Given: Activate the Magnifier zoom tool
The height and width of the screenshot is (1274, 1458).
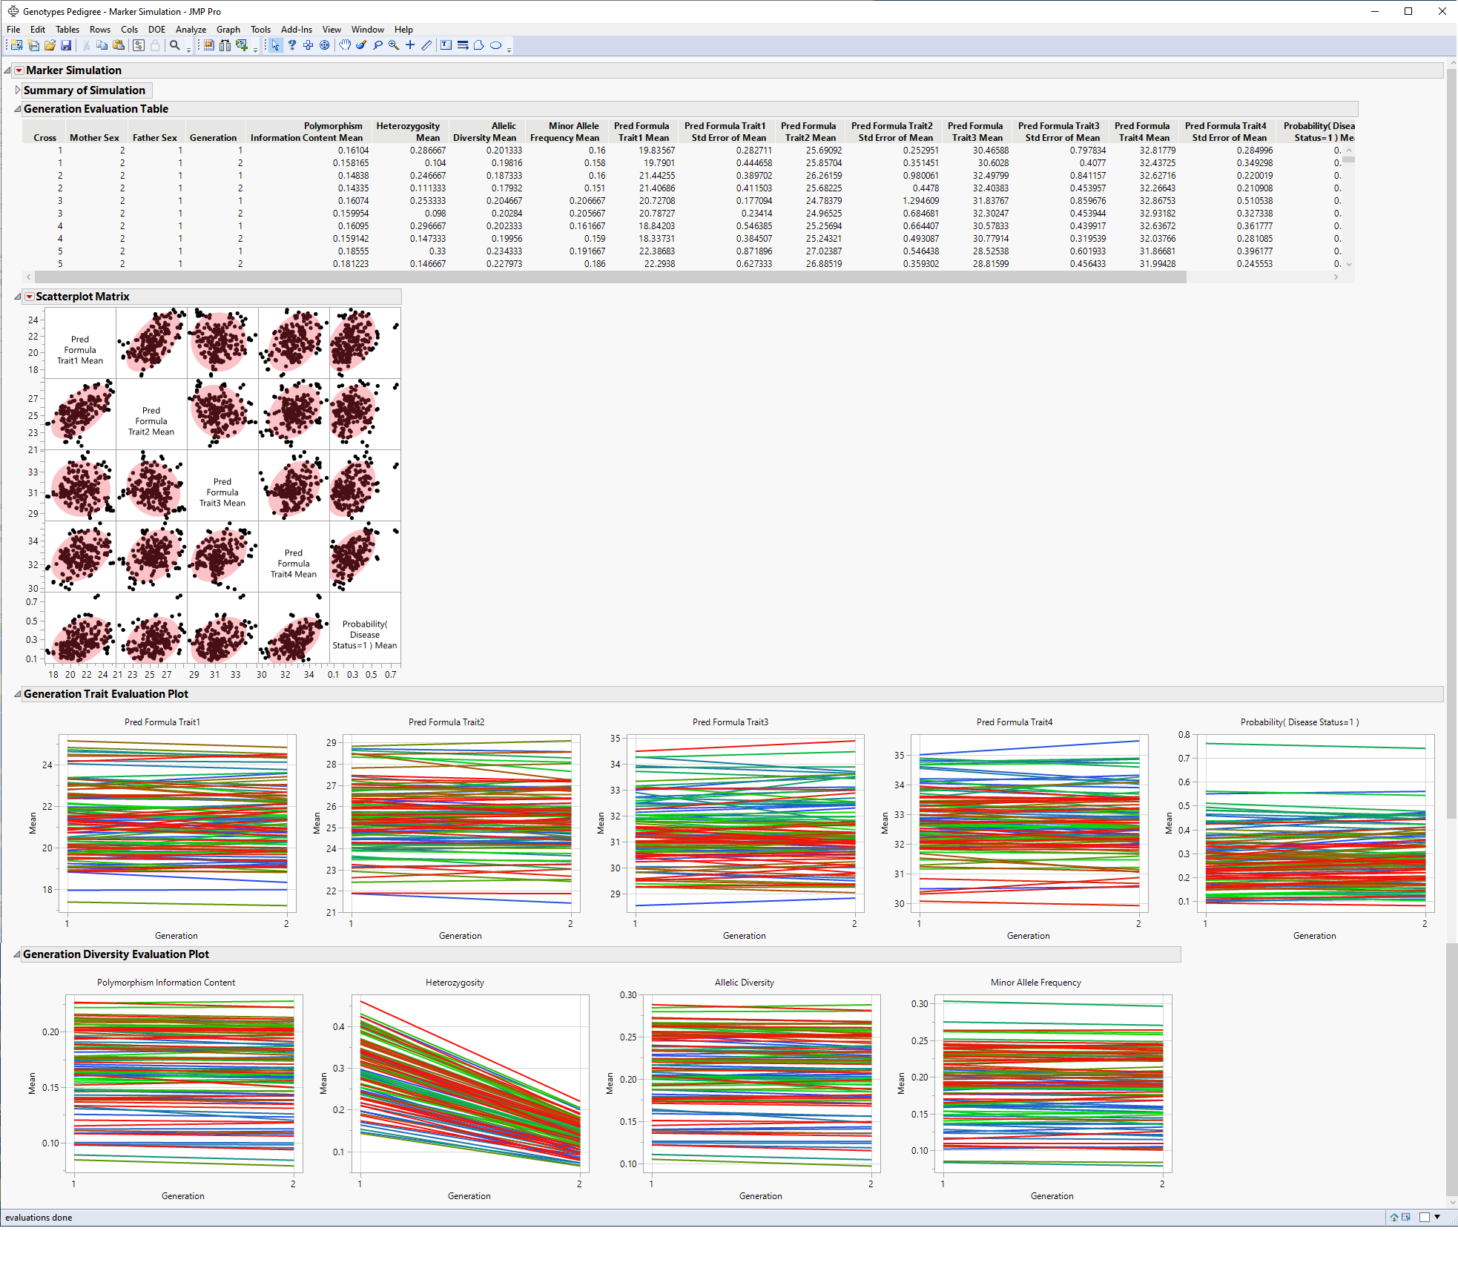Looking at the screenshot, I should pos(394,45).
